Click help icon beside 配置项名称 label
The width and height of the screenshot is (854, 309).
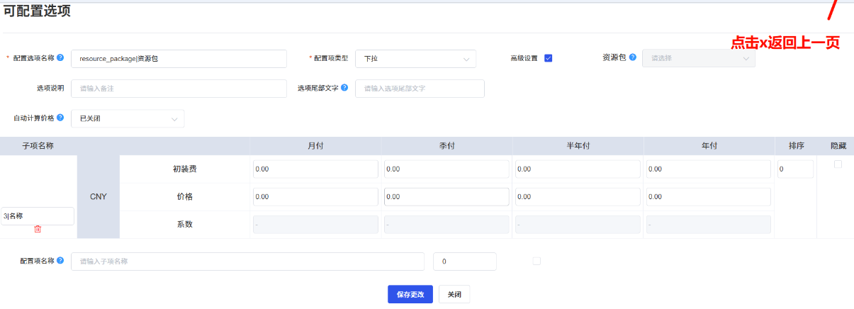(60, 261)
